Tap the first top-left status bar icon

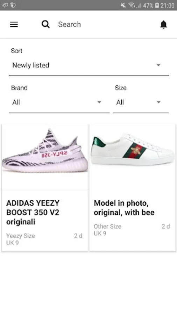[5, 5]
